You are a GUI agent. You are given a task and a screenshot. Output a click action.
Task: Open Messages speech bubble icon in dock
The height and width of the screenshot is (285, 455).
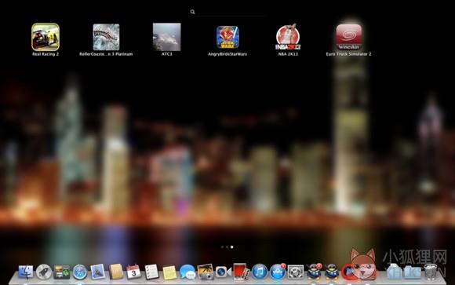[x=187, y=272]
